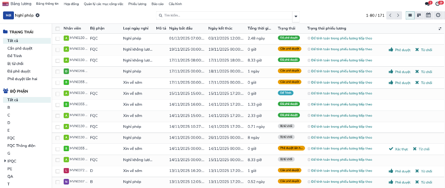Sort by Ngày bắt đầu column header
Screen dimensions: 445x188
pyautogui.click(x=181, y=29)
